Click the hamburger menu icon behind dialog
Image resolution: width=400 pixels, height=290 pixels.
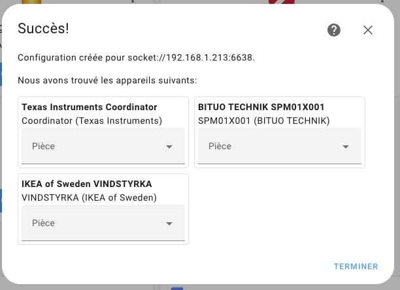(2, 29)
